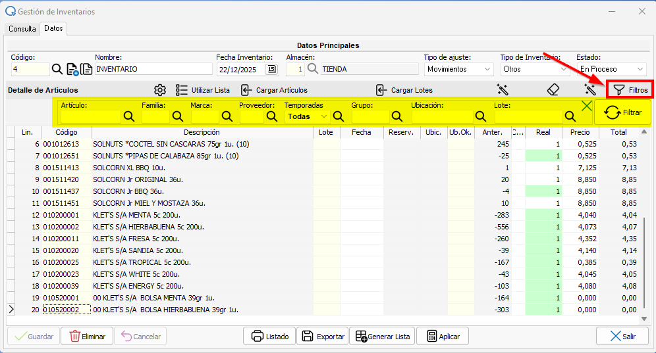Click the Generar Lista button
656x353 pixels.
[x=383, y=337]
